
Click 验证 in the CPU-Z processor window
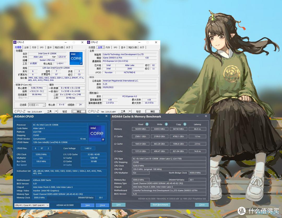(x=65, y=111)
